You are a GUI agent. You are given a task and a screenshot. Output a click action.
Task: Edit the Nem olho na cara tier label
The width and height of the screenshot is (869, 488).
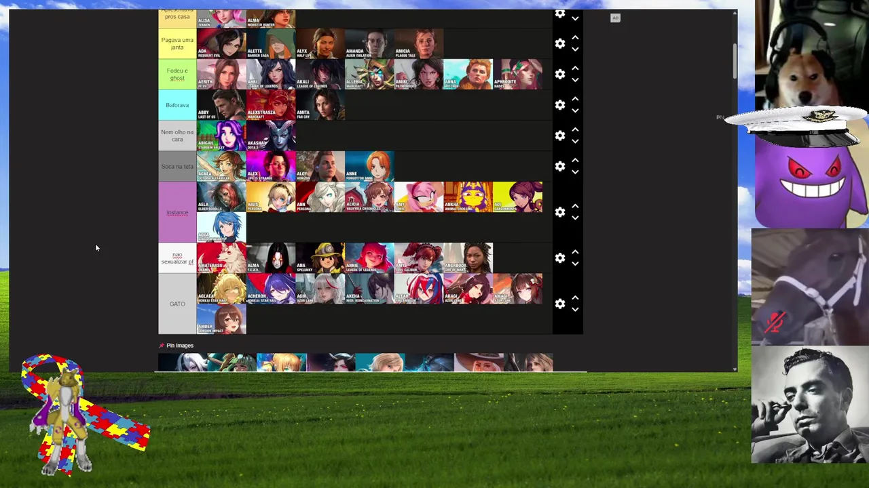(177, 136)
